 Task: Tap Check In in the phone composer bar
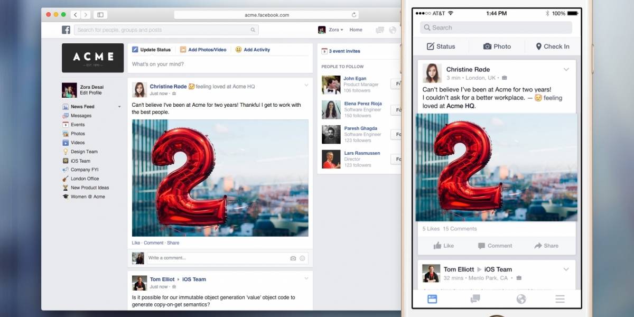553,46
